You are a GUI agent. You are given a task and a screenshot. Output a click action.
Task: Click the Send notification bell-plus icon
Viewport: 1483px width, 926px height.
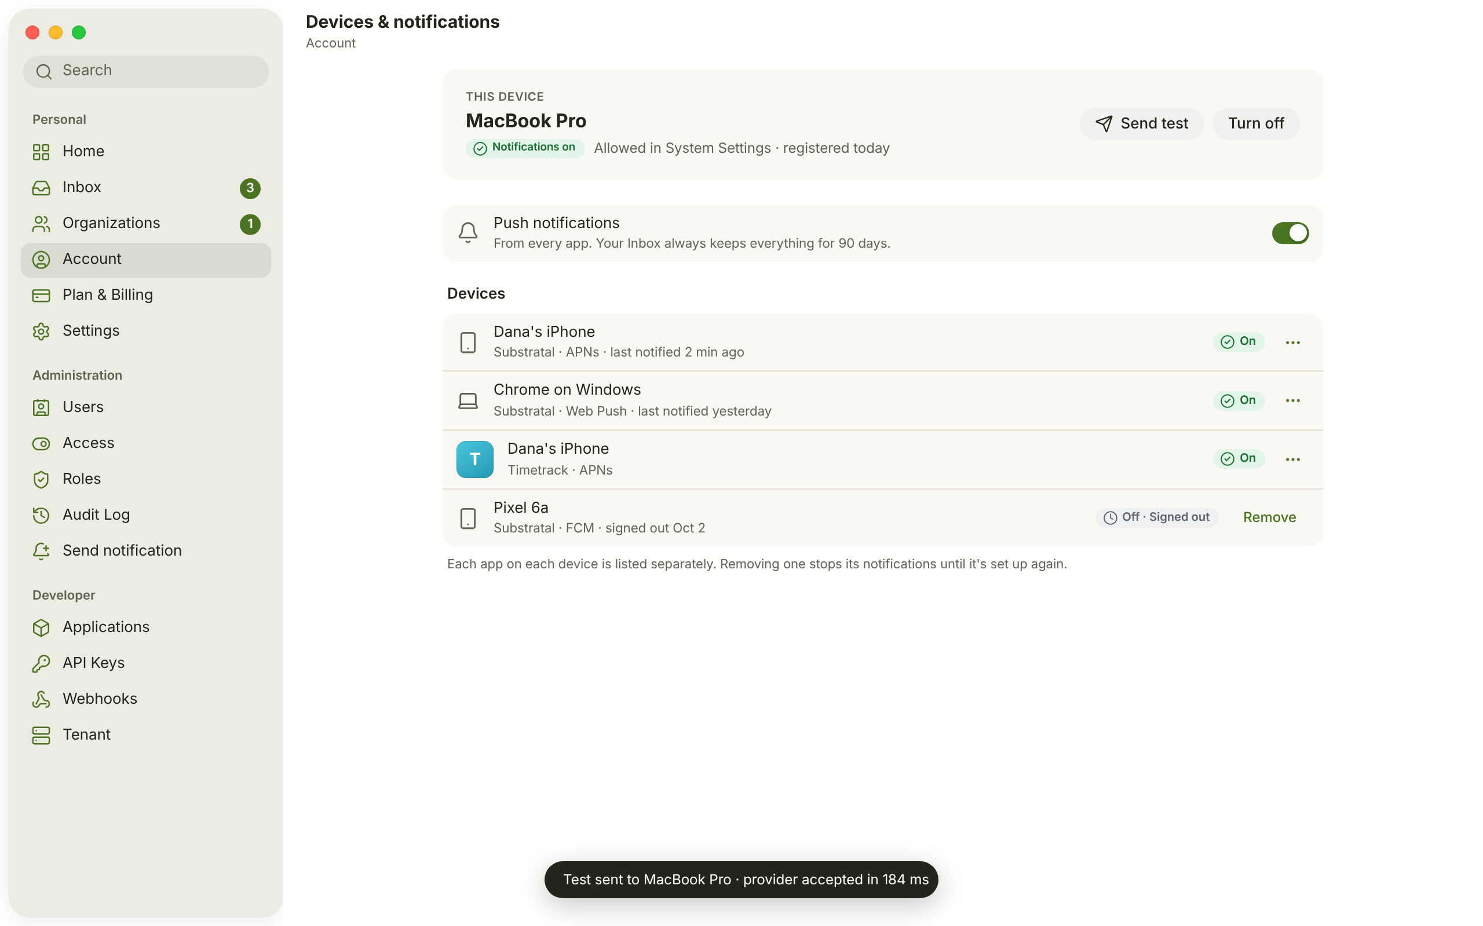click(x=41, y=551)
